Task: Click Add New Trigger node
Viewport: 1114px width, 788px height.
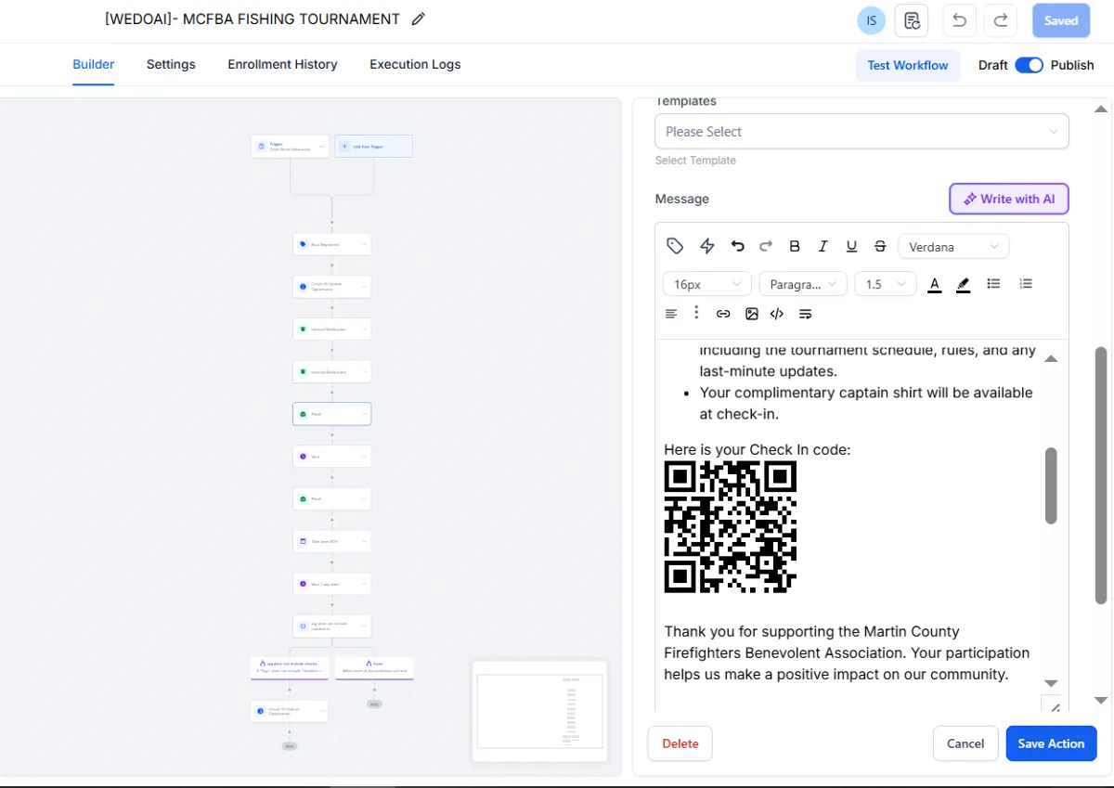Action: (373, 147)
